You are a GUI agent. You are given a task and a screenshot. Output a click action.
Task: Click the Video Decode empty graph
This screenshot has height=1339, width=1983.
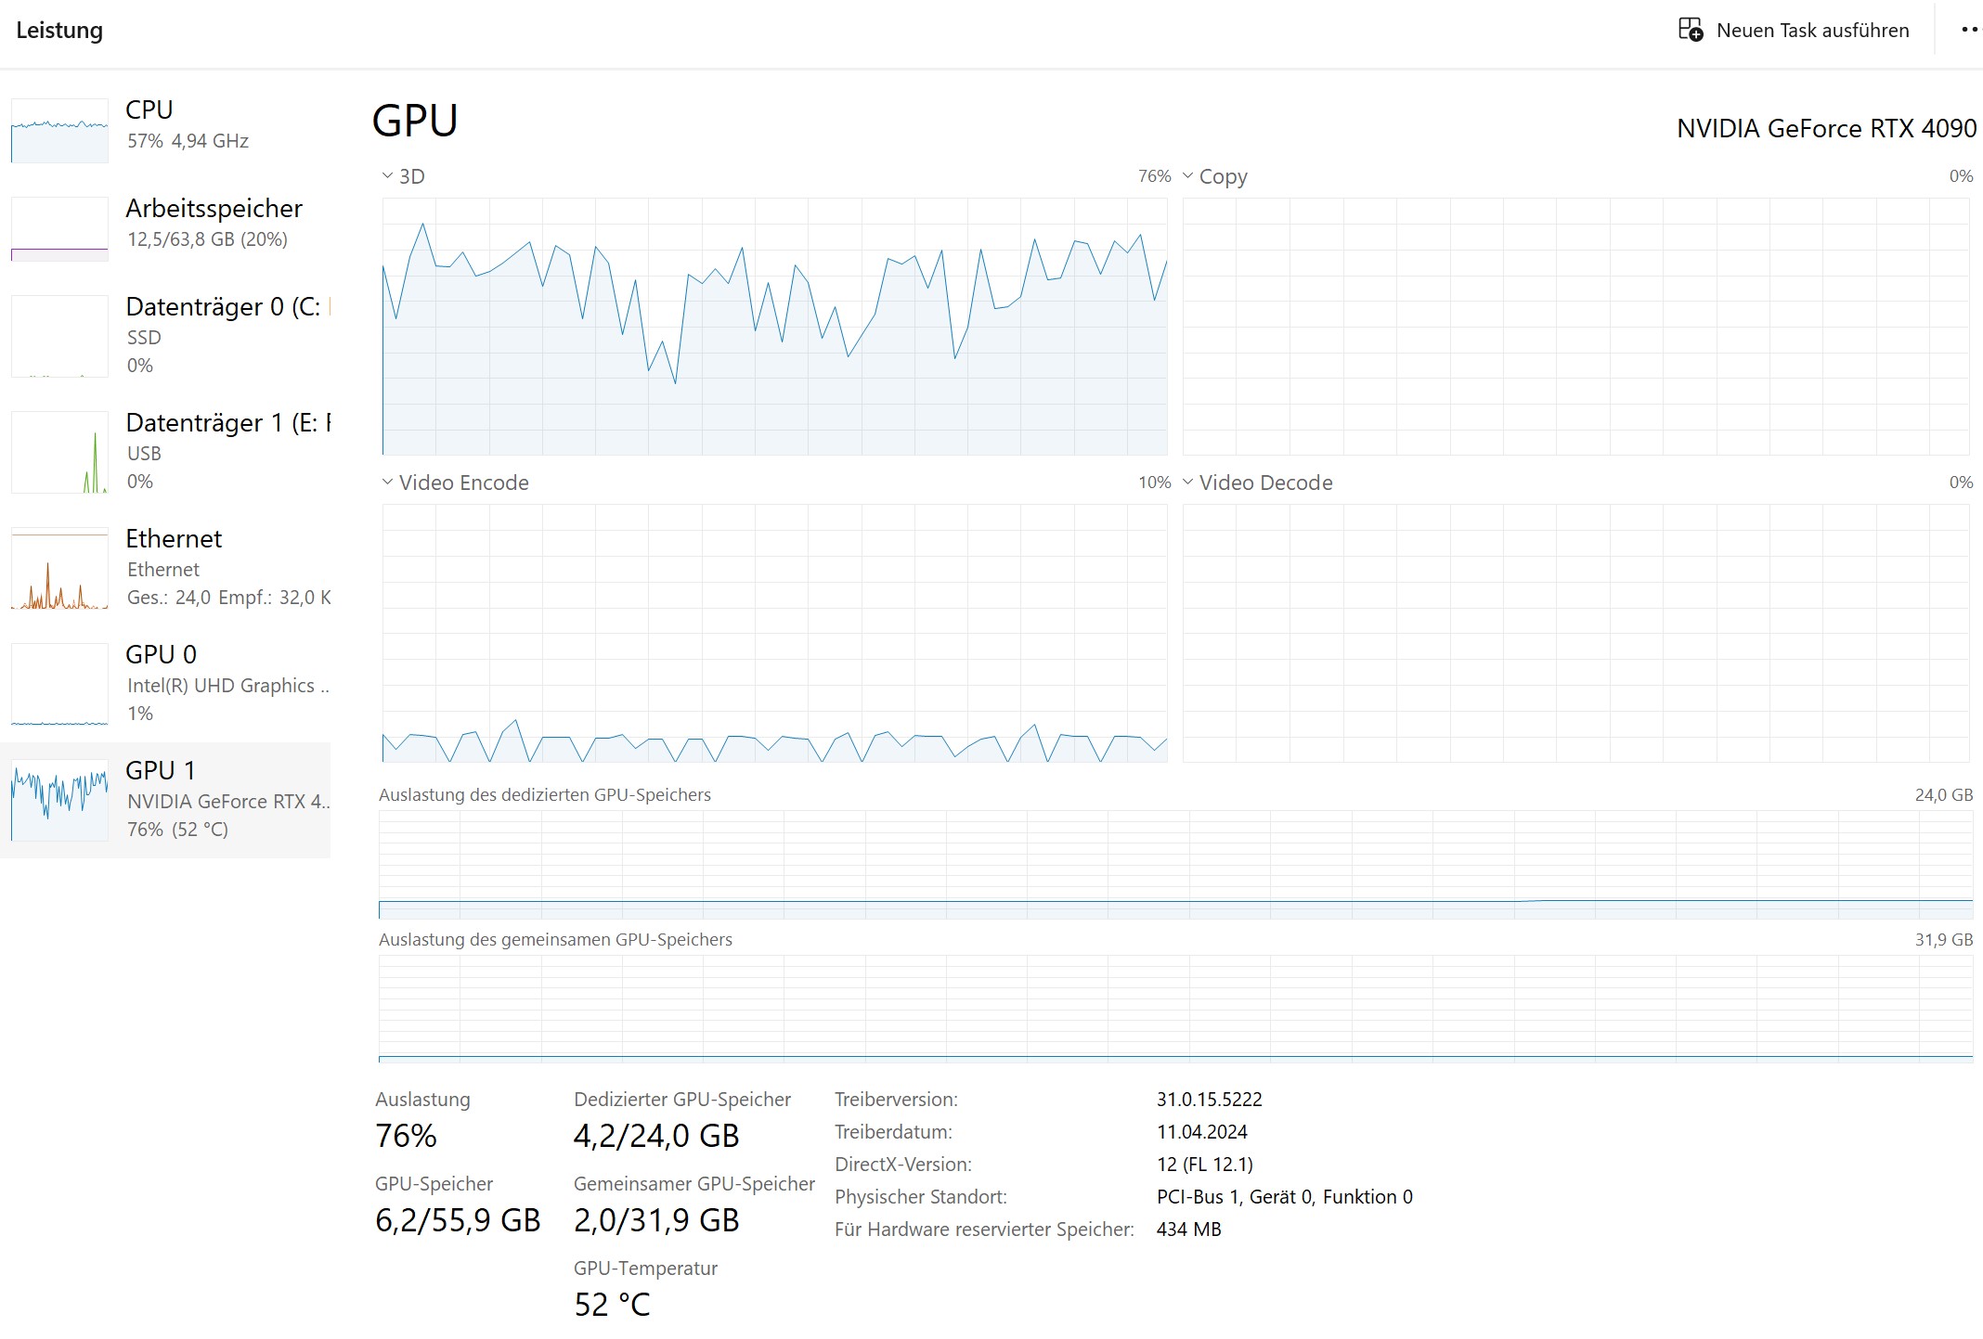click(x=1575, y=633)
